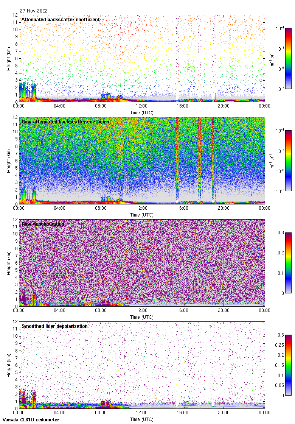Screen dimensions: 295x424
Task: Click the m⁻¹ sr⁻¹ unit label by the top colorbar
Action: tap(272, 58)
